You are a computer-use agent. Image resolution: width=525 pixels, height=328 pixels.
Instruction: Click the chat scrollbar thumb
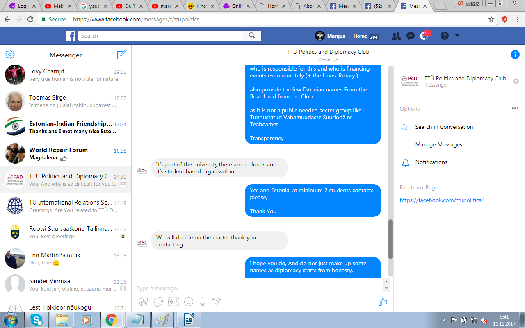click(x=390, y=239)
